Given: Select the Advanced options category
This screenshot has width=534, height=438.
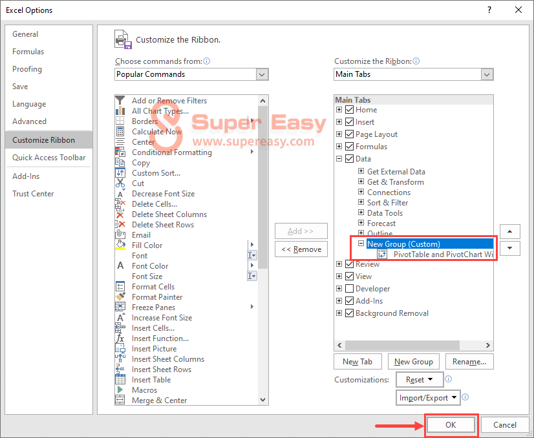Looking at the screenshot, I should tap(48, 121).
